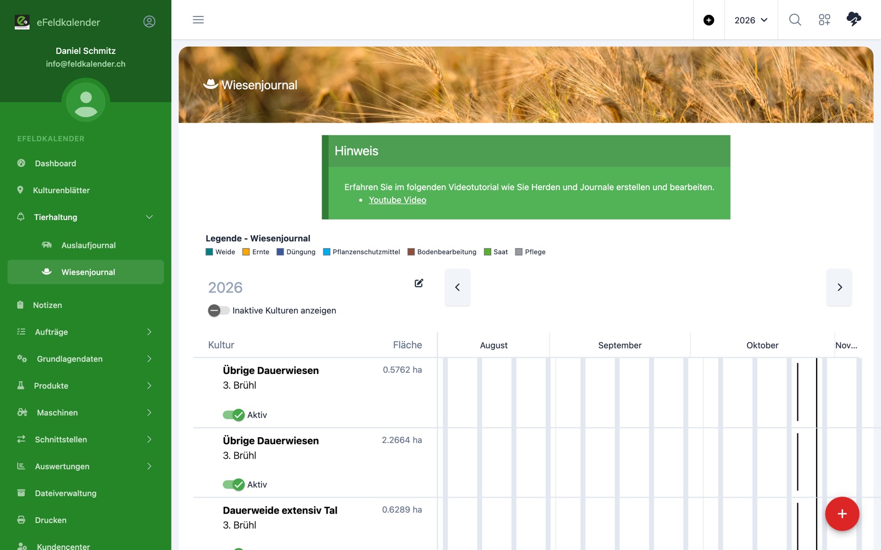The image size is (881, 550).
Task: Click the edit pencil icon next to 2026
Action: point(419,283)
